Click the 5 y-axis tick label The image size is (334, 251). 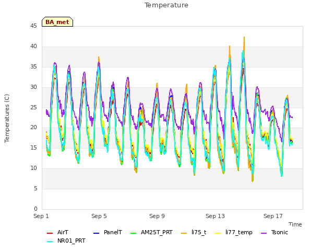coord(35,188)
